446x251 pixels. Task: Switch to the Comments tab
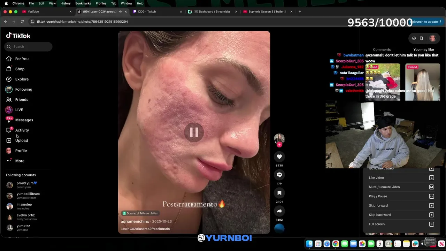382,50
